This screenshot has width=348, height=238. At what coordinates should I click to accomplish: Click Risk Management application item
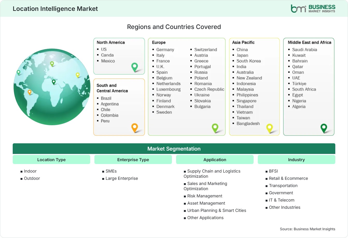(205, 196)
